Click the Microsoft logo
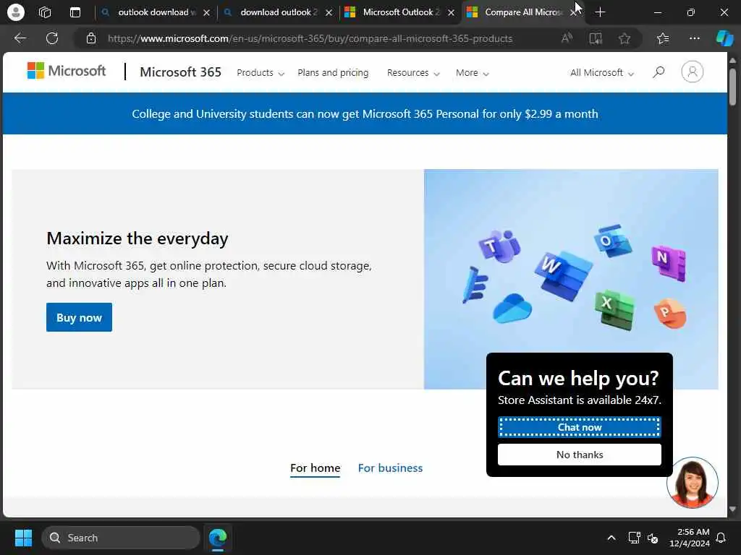Viewport: 741px width, 555px height. tap(67, 71)
